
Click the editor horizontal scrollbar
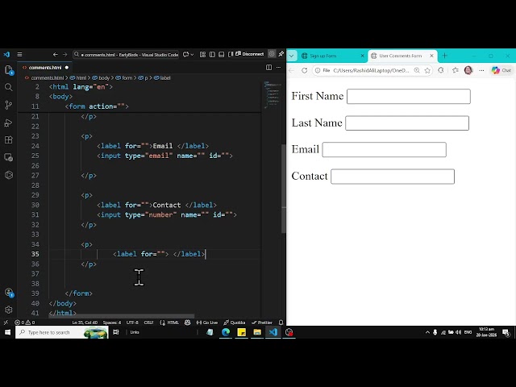[122, 316]
